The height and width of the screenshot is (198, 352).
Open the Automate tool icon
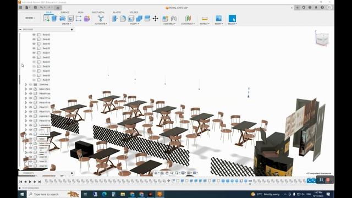click(101, 18)
